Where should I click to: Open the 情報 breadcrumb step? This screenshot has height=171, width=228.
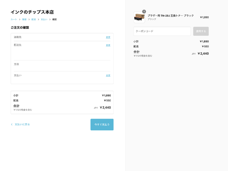click(x=24, y=20)
